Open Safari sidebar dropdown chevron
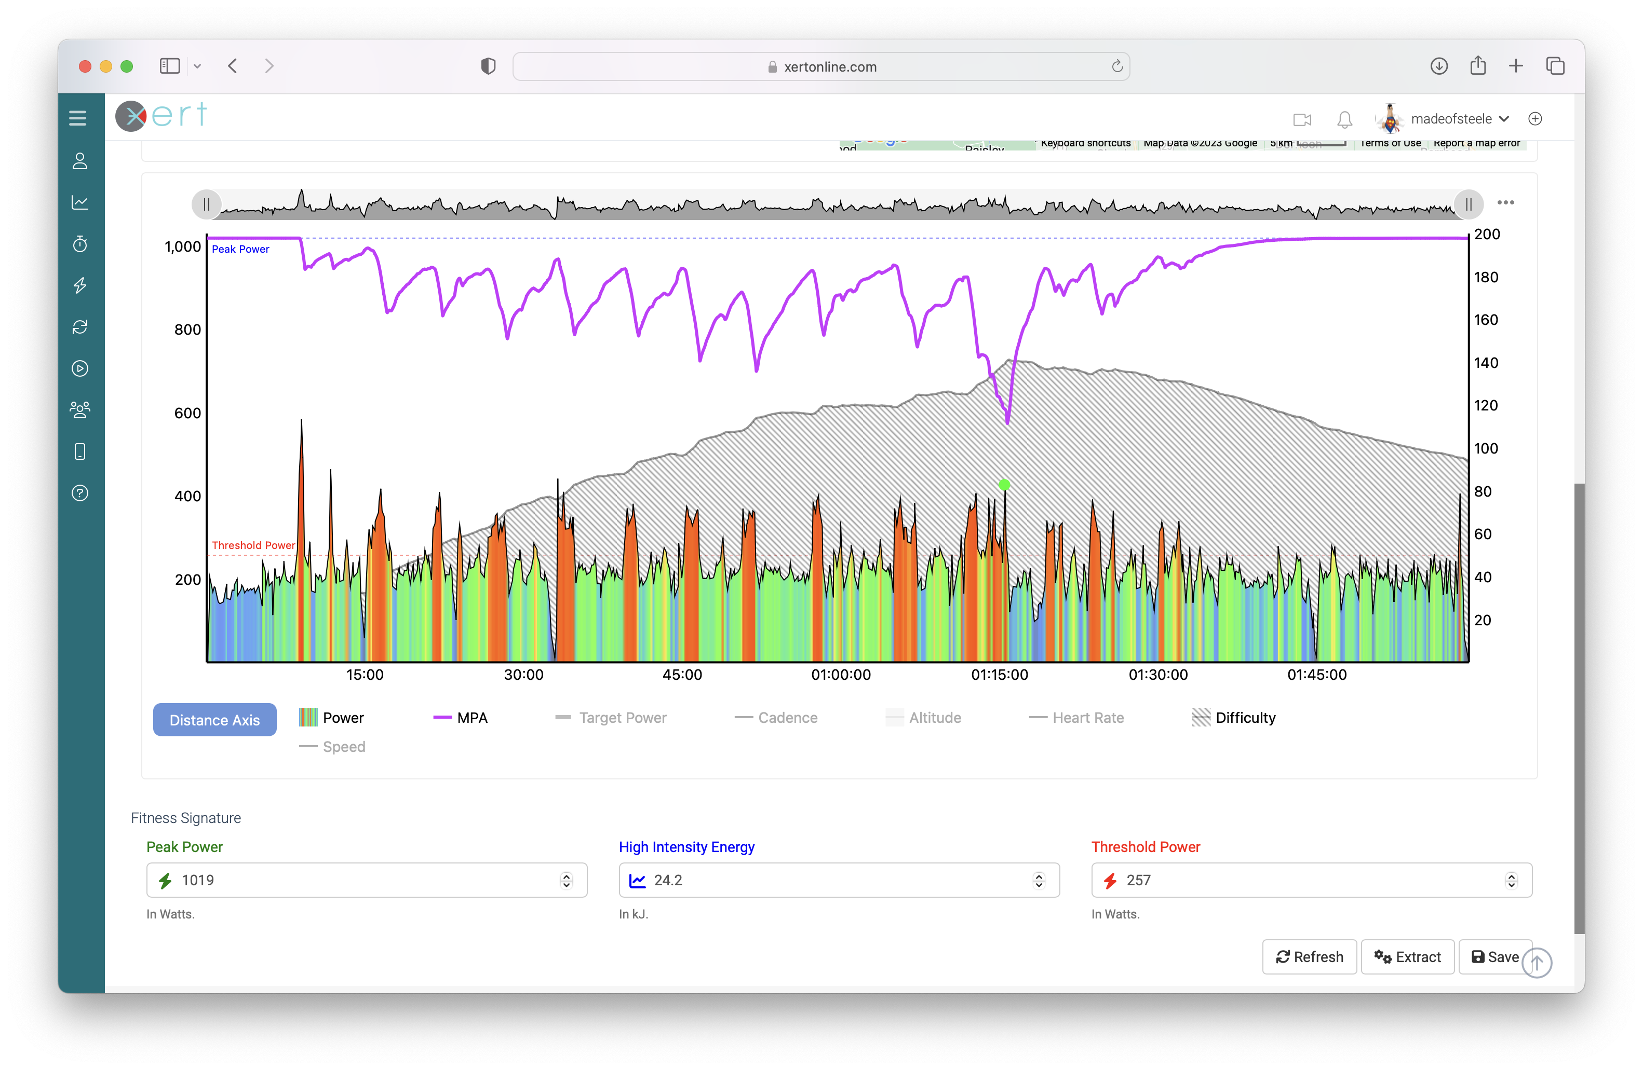Screen dimensions: 1643x1070 coord(197,66)
